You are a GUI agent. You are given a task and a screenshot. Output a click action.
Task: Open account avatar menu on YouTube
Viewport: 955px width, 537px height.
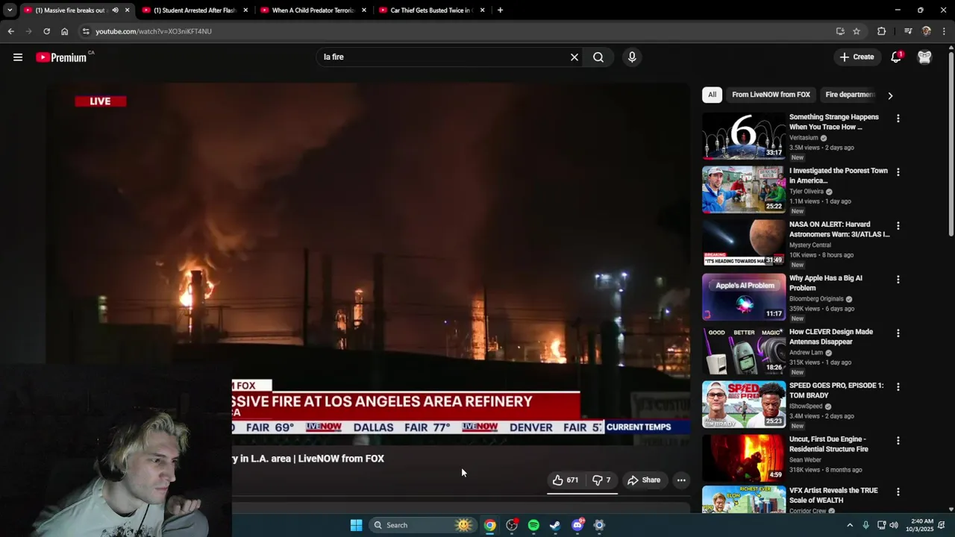pos(924,57)
